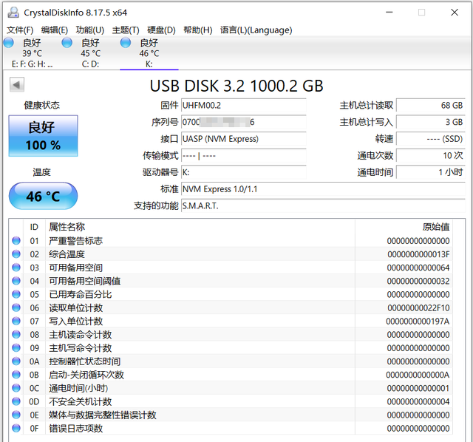473x442 pixels.
Task: Click raw value 0000000022F10
Action: pos(418,307)
